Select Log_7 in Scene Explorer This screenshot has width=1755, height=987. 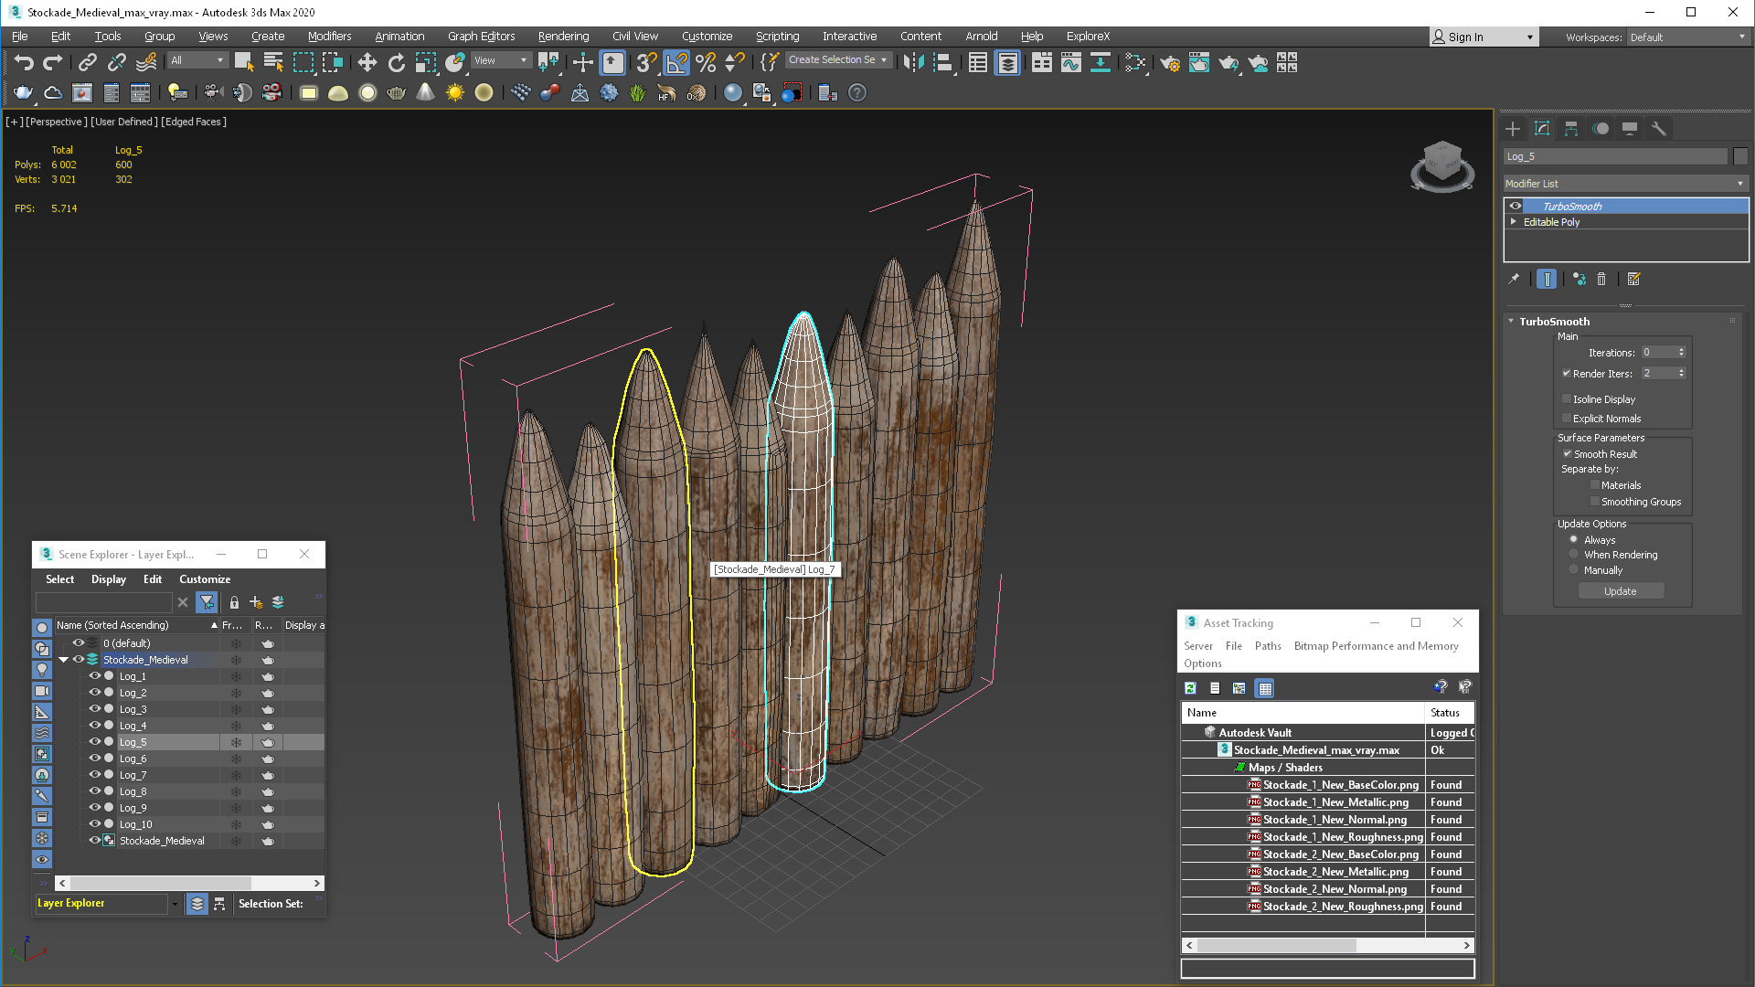(133, 775)
